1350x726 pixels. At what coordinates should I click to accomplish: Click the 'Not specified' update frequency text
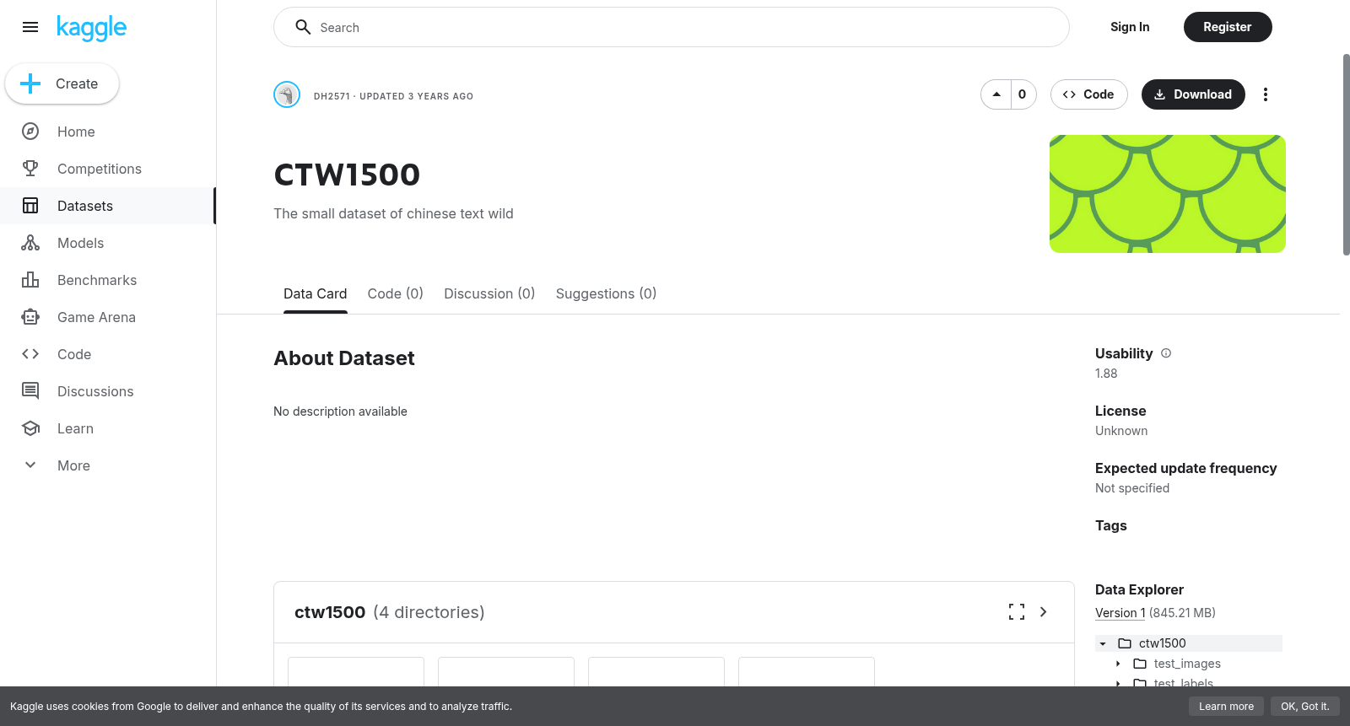(1132, 488)
